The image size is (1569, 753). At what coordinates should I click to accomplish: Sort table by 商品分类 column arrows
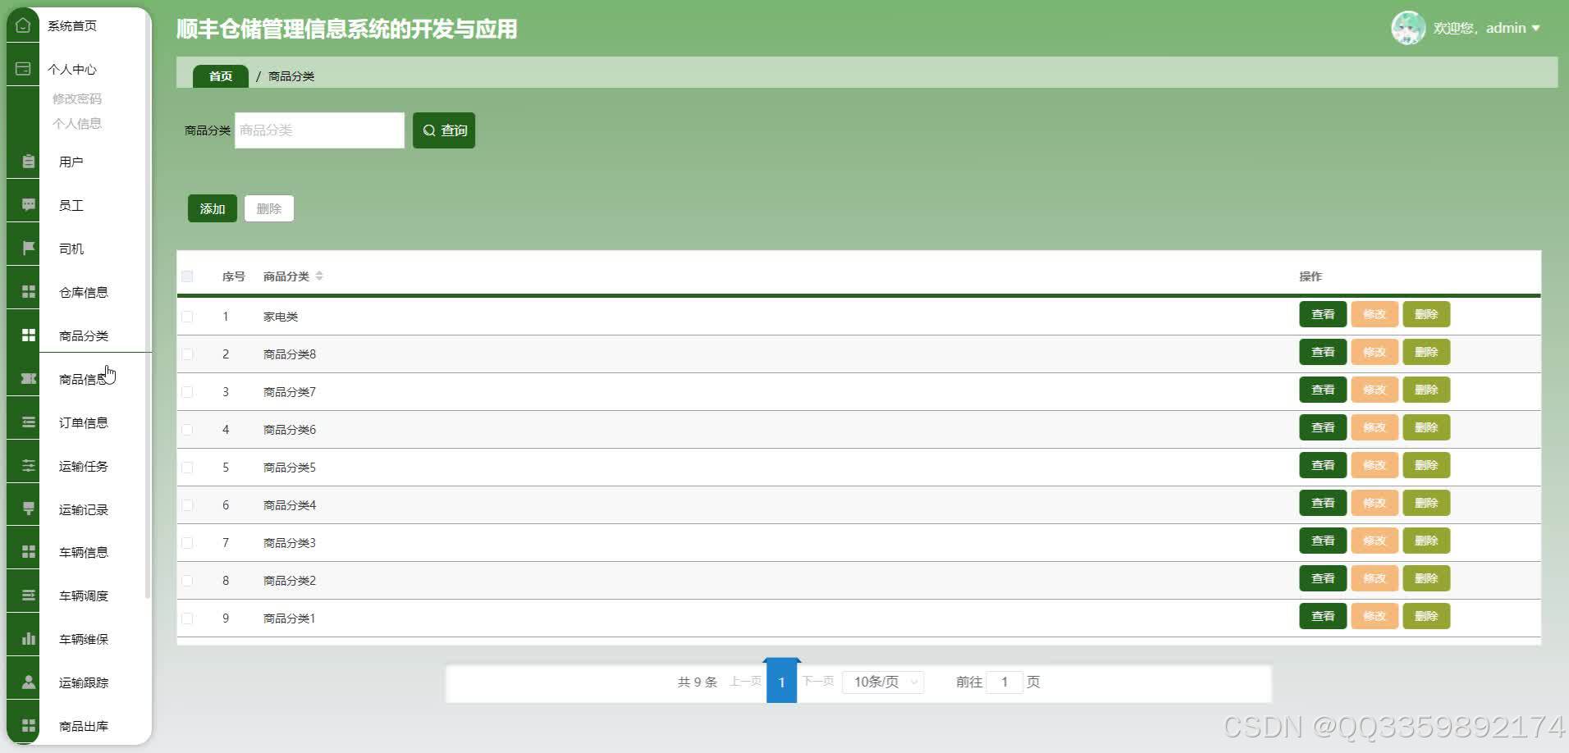pos(319,276)
